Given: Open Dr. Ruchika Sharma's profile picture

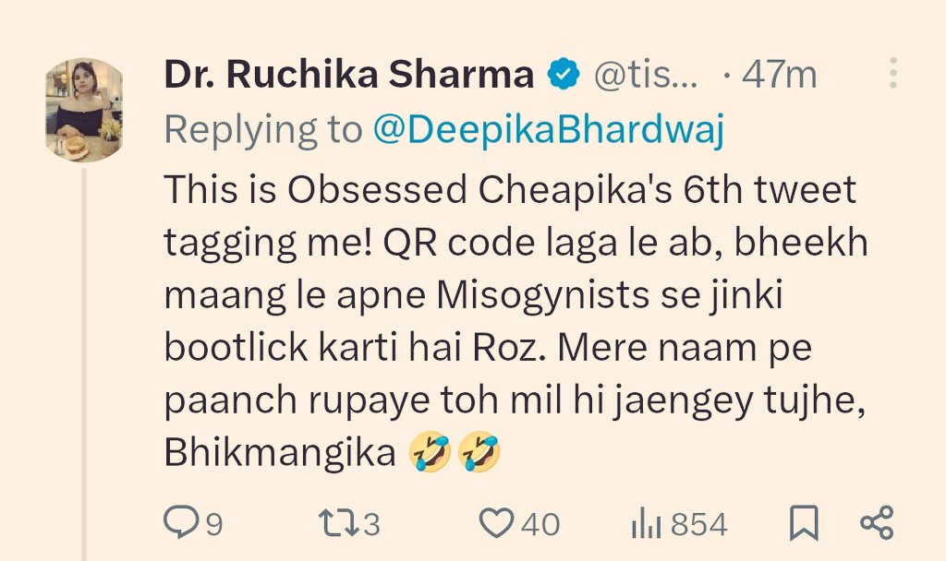Looking at the screenshot, I should pyautogui.click(x=84, y=111).
